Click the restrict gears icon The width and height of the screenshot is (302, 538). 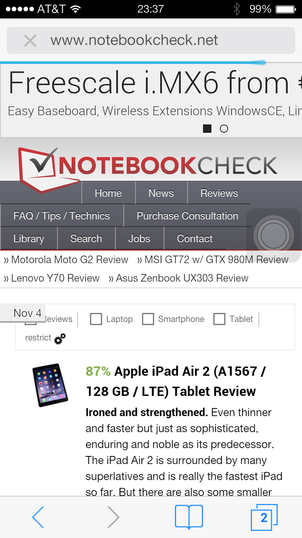60,338
